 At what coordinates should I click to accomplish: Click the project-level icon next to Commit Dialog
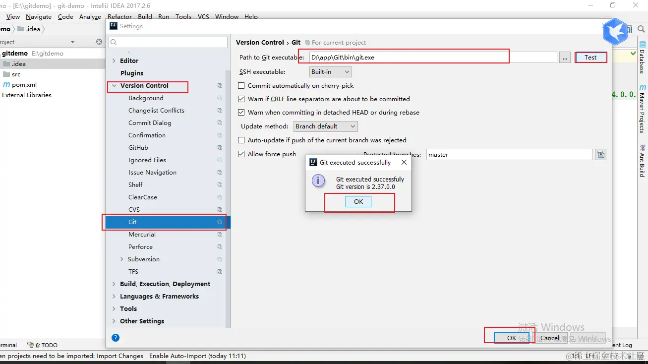click(220, 123)
